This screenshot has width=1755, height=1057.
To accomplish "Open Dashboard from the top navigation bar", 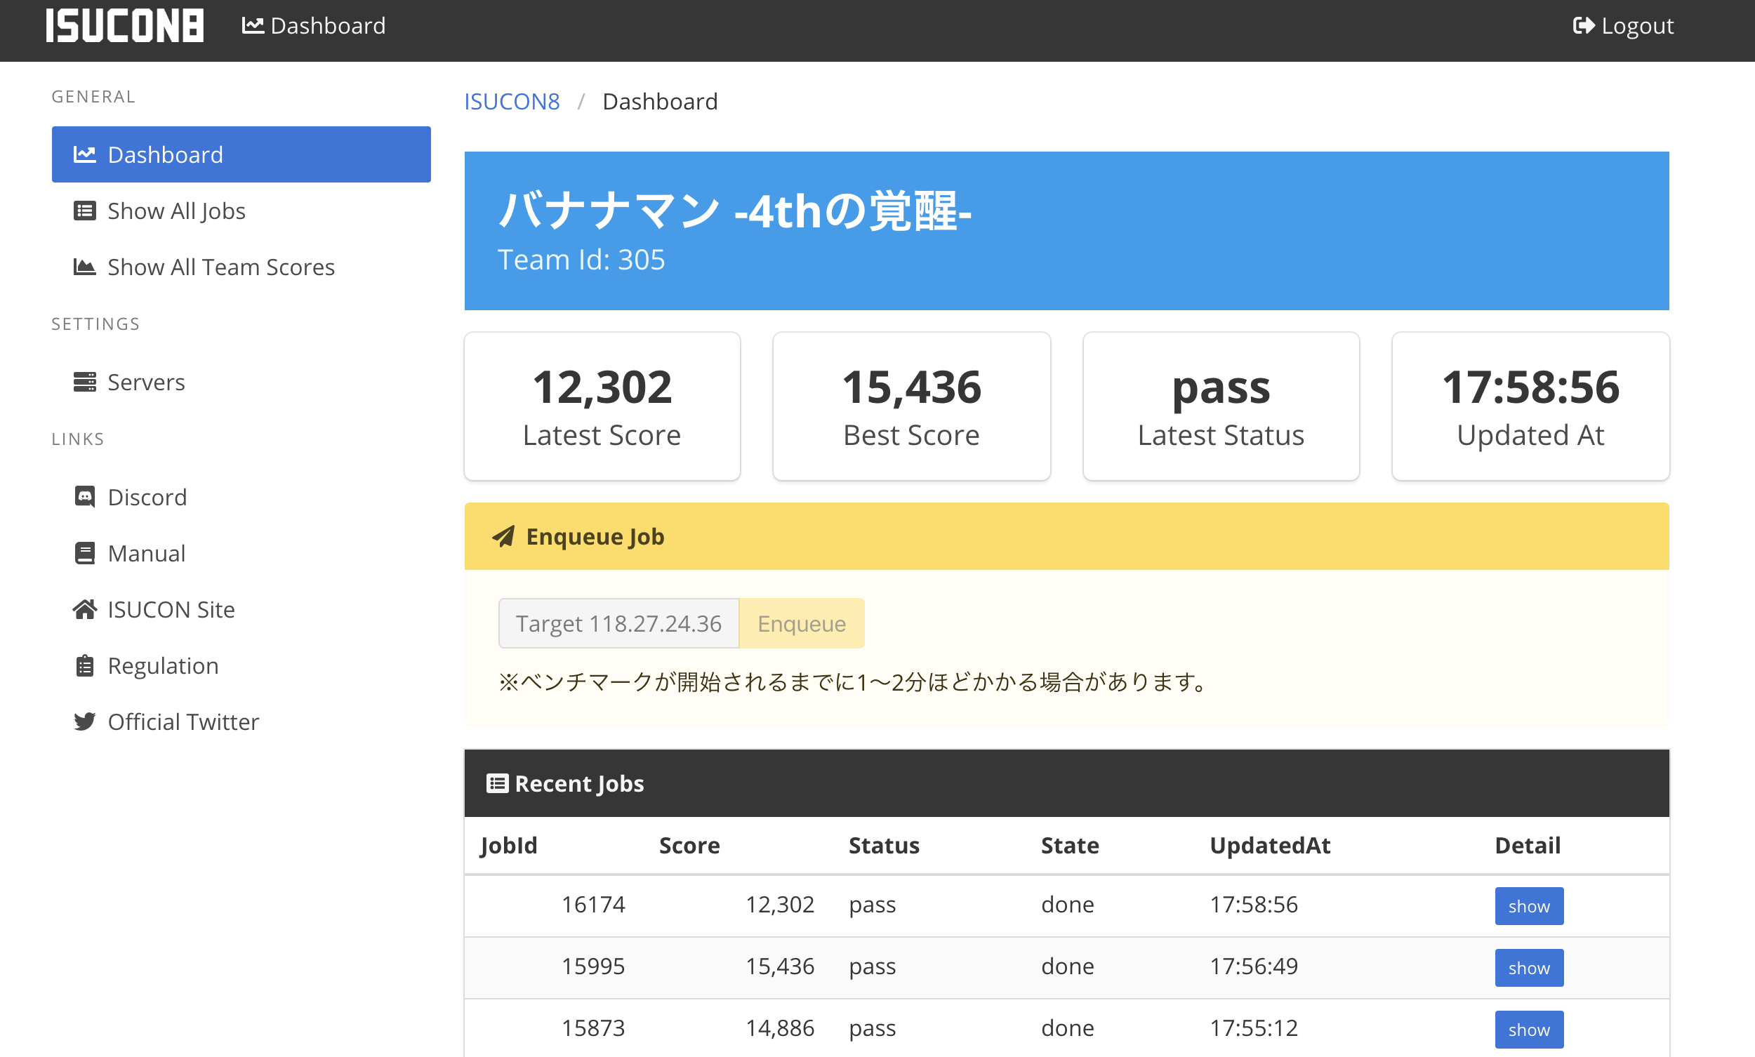I will coord(314,26).
